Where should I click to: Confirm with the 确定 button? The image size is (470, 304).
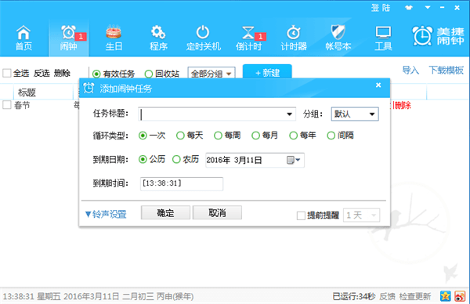pyautogui.click(x=165, y=212)
